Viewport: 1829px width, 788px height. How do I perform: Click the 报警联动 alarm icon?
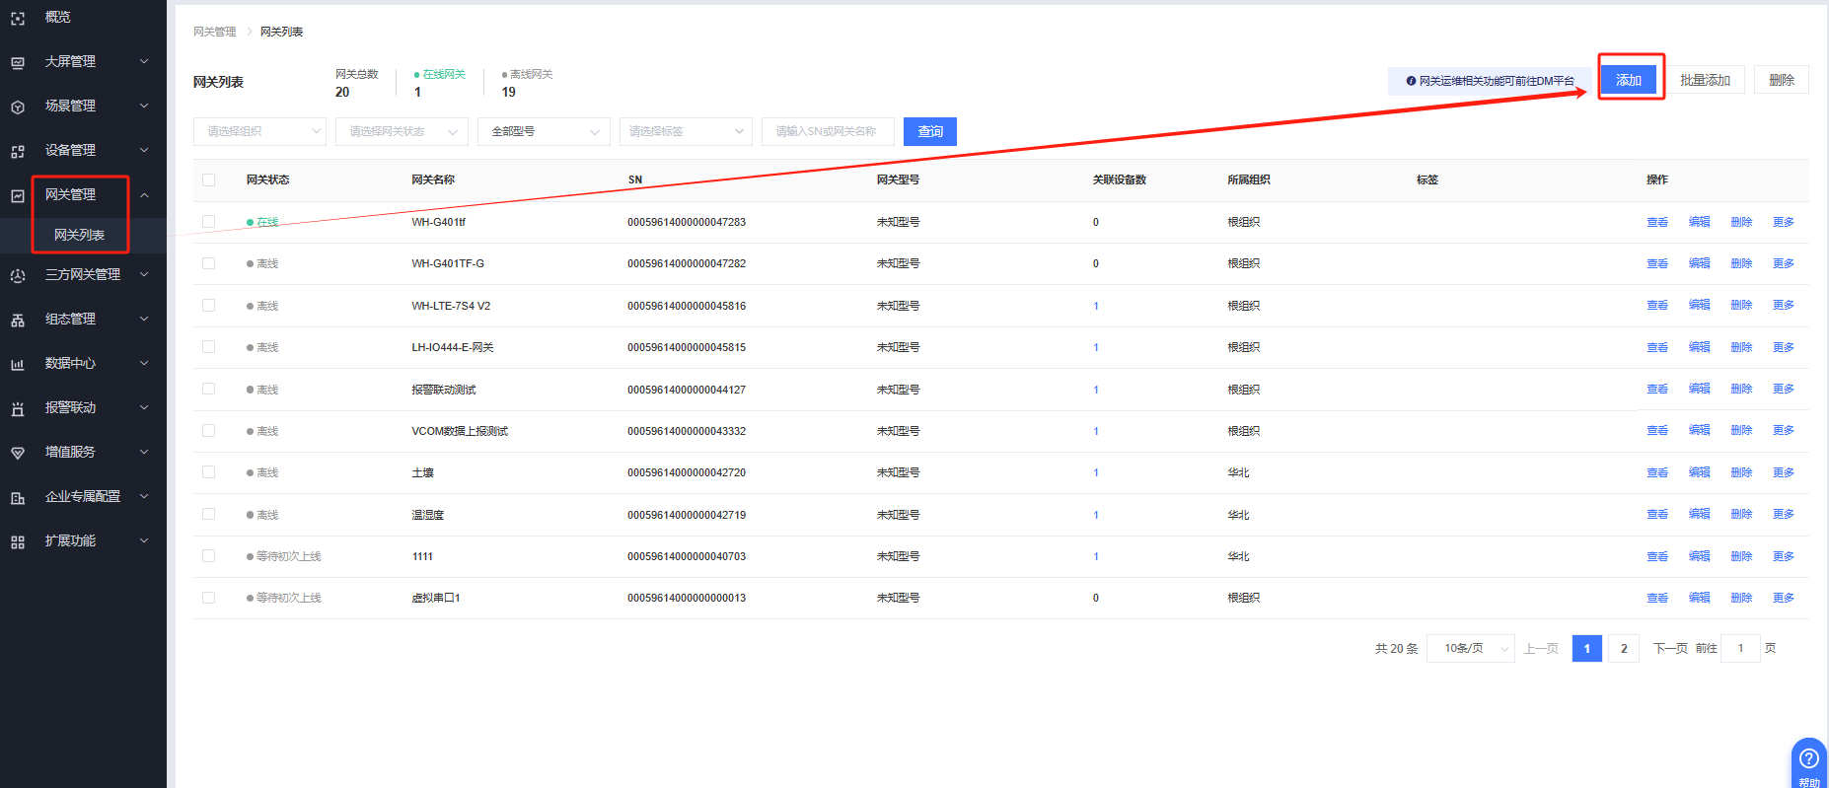click(x=18, y=408)
